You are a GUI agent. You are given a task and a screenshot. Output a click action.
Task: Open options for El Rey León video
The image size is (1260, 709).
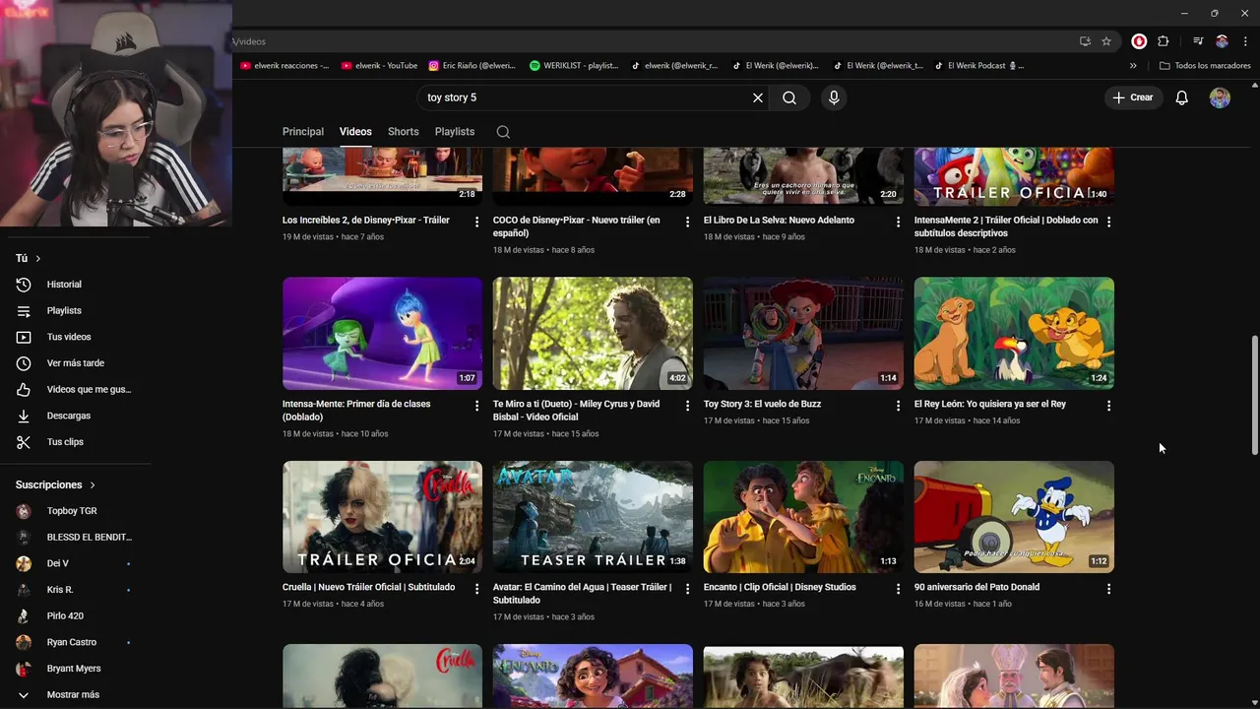point(1108,406)
